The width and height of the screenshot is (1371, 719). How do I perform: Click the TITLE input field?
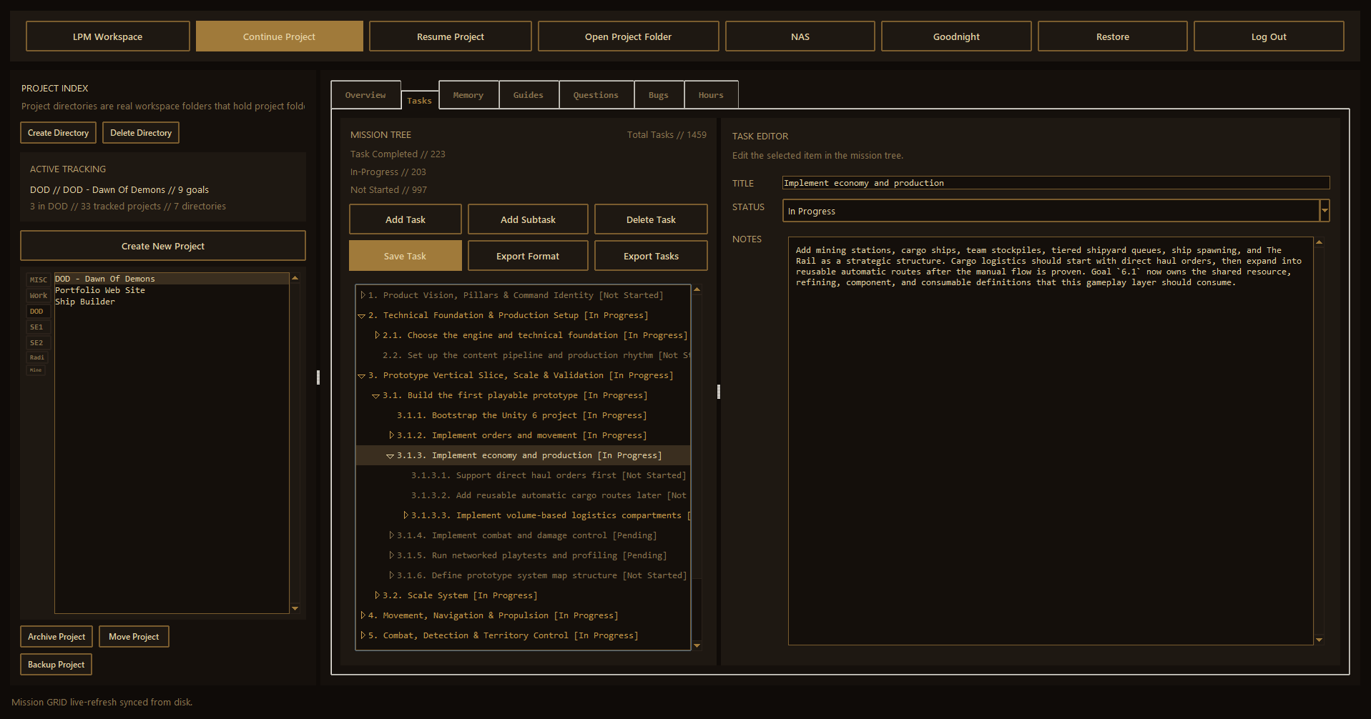click(x=1056, y=183)
